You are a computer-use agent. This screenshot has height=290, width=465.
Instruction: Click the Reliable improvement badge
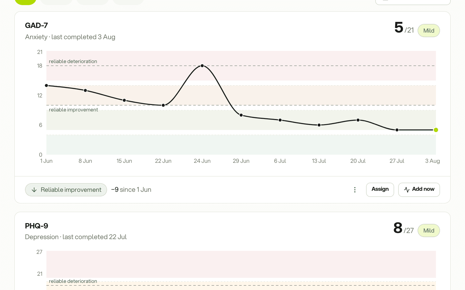pyautogui.click(x=66, y=190)
